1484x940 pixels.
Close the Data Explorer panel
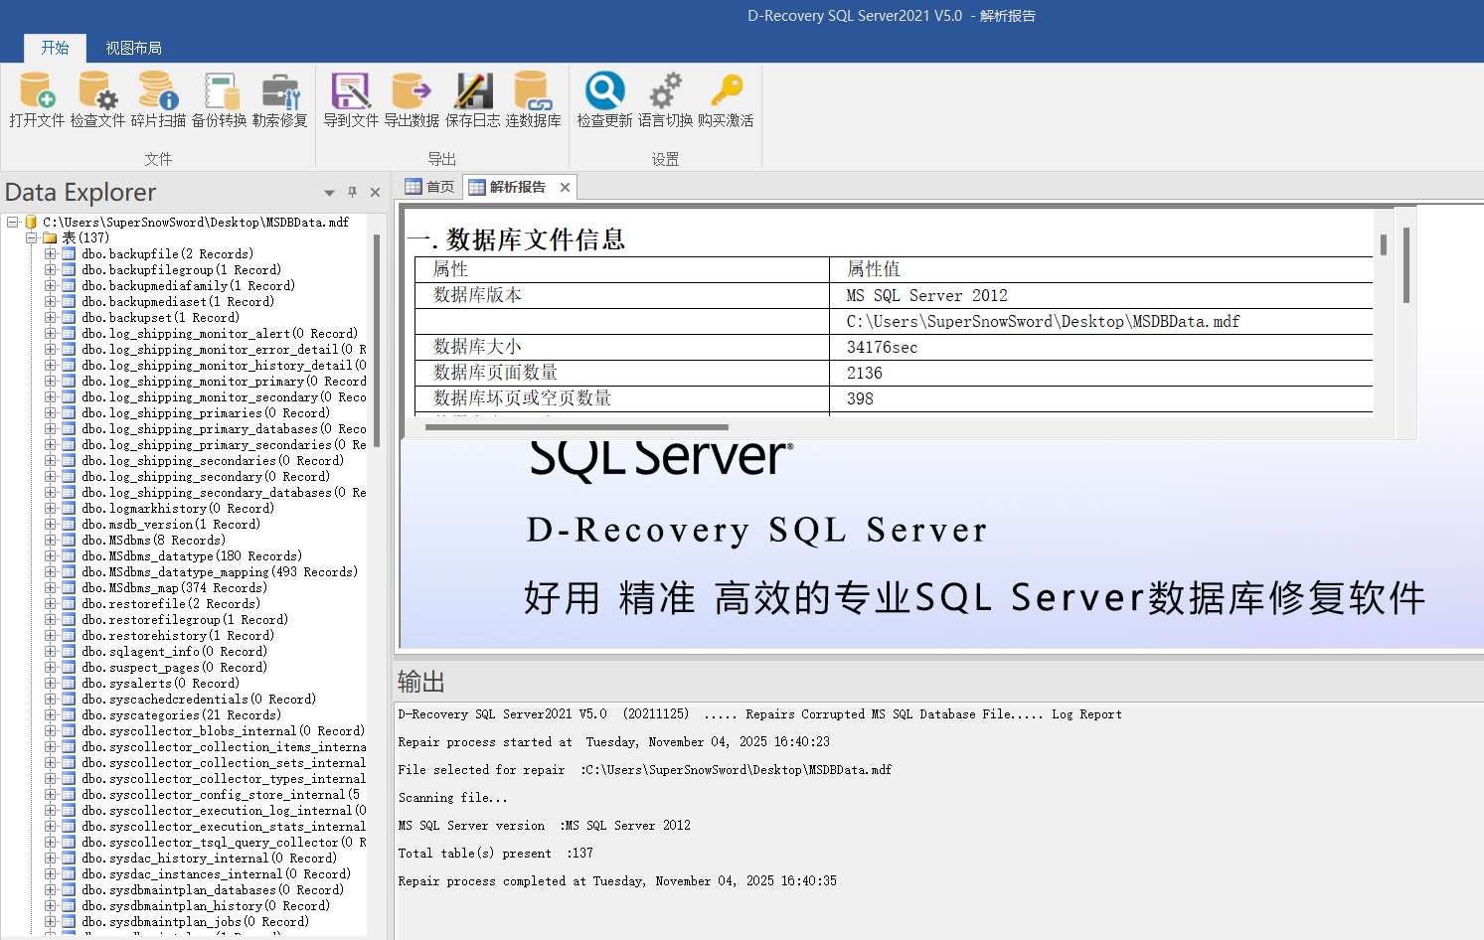point(375,192)
